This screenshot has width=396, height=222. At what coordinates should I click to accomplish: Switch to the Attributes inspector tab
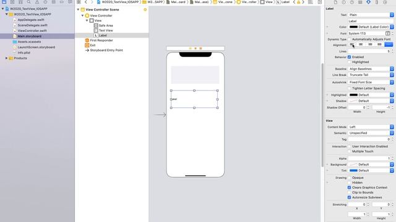click(369, 2)
